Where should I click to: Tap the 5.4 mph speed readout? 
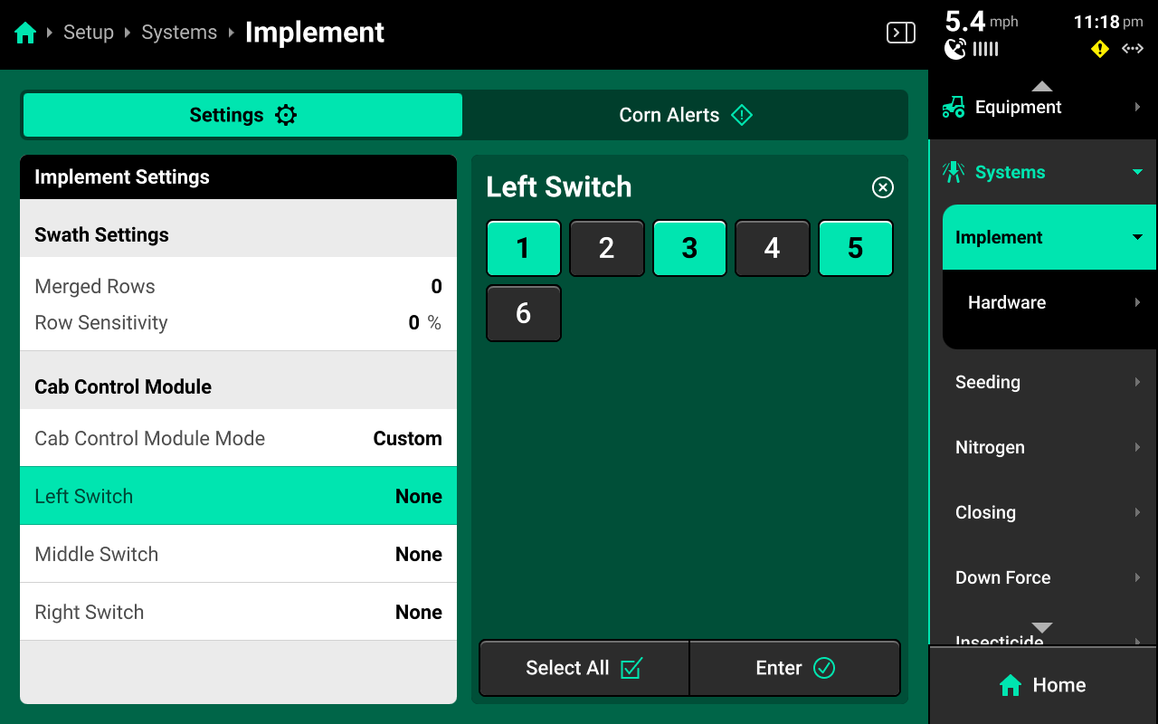point(982,21)
